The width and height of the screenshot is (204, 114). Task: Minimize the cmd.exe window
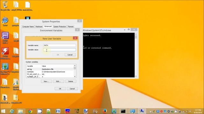click(125, 30)
